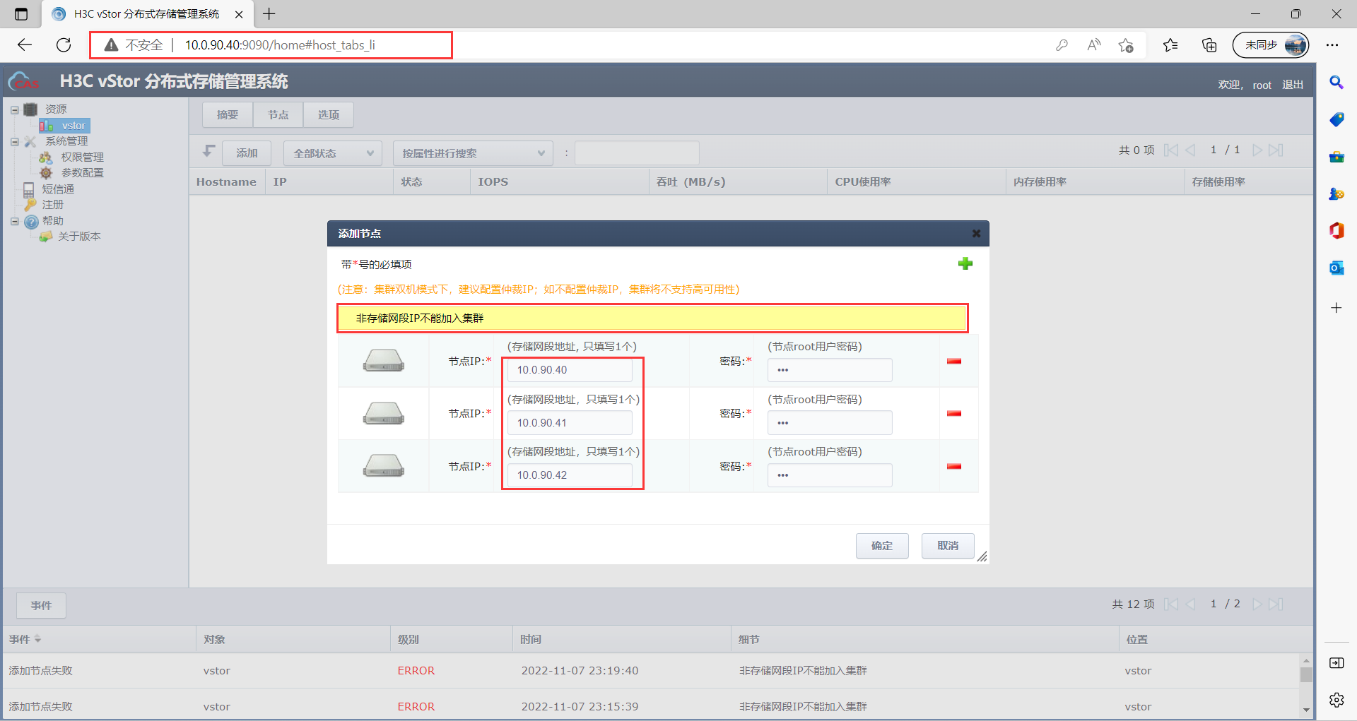Click the H3C CAS cloud logo
This screenshot has height=721, width=1357.
[23, 82]
